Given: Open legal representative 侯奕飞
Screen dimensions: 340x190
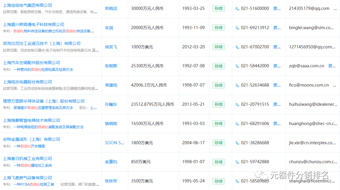Looking at the screenshot, I should (111, 47).
